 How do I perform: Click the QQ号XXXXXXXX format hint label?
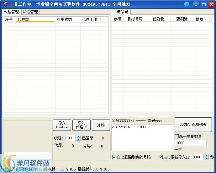(x=137, y=121)
